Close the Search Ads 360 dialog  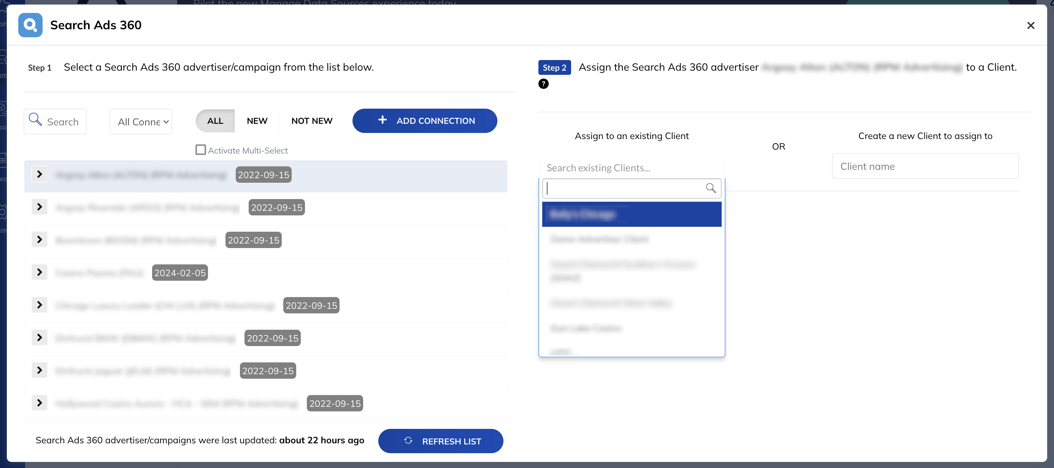(x=1031, y=25)
